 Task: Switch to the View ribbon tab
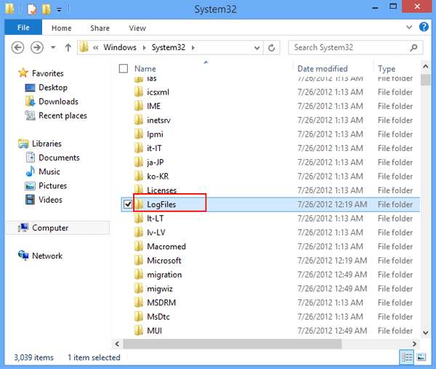(x=137, y=28)
